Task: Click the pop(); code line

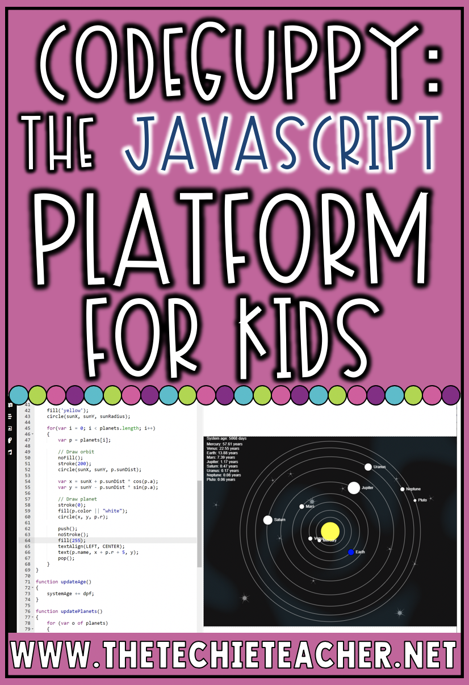Action: tap(66, 558)
